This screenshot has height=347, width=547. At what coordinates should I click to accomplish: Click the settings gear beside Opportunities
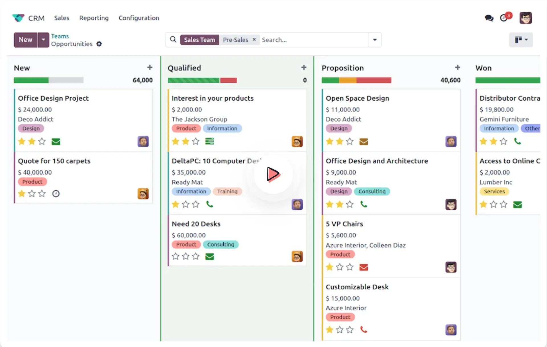(99, 44)
